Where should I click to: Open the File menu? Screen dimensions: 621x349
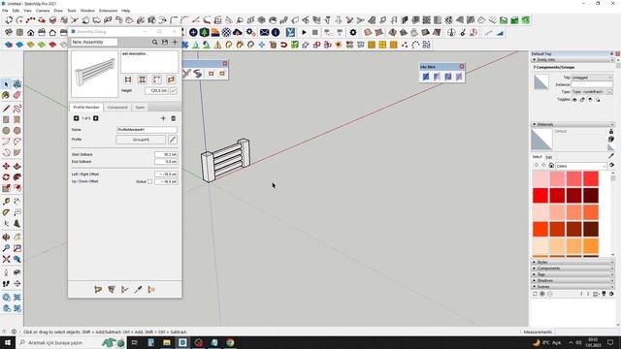click(5, 11)
